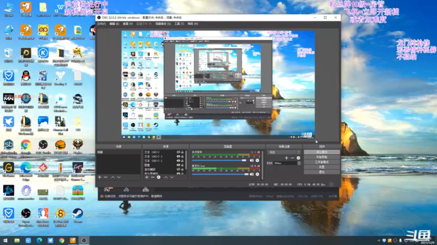Open the 帮助(H) menu
Screen dimensions: 437x245
pos(193,24)
